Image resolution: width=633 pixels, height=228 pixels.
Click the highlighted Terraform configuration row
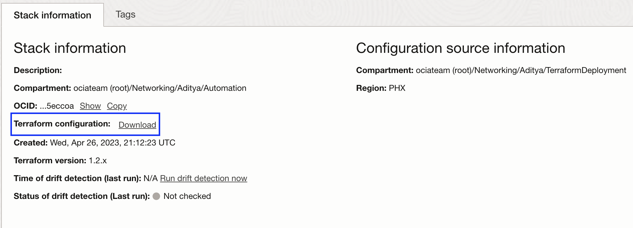[85, 124]
